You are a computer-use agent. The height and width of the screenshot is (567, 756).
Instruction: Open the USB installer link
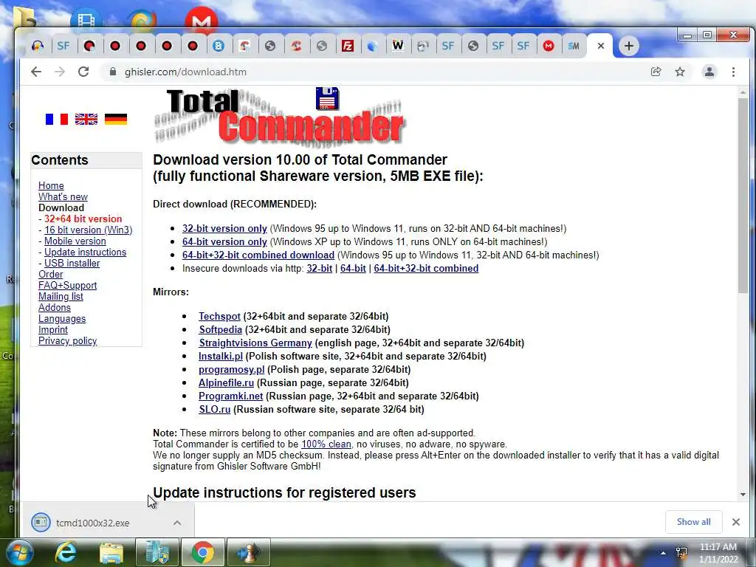pos(72,264)
